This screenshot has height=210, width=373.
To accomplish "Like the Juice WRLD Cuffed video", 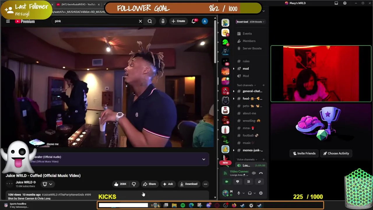I will click(120, 184).
